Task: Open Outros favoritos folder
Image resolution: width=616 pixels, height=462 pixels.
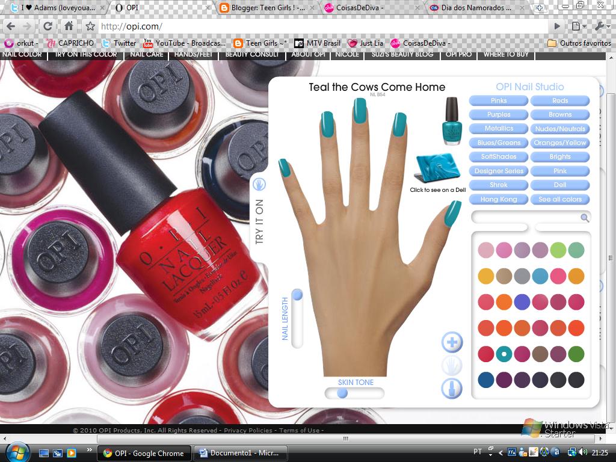Action: pyautogui.click(x=579, y=43)
